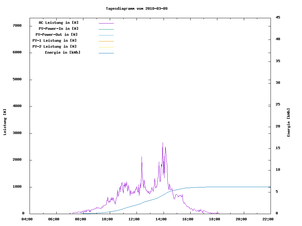Click the yellow line sample beside PV-2 Leistung
302x226 pixels.
pos(106,47)
